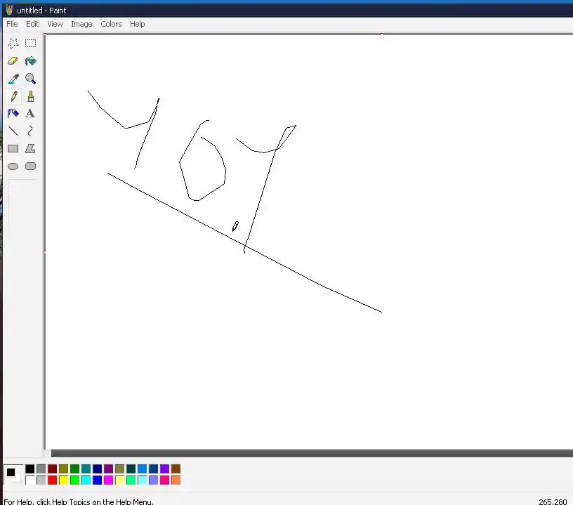Pick the magenta swatch

(109, 480)
